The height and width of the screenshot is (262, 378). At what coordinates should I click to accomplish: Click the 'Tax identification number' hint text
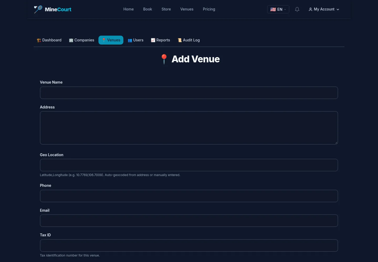(70, 255)
